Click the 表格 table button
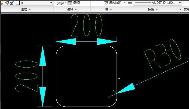Image resolution: width=189 pixels, height=109 pixels. pos(76,2)
